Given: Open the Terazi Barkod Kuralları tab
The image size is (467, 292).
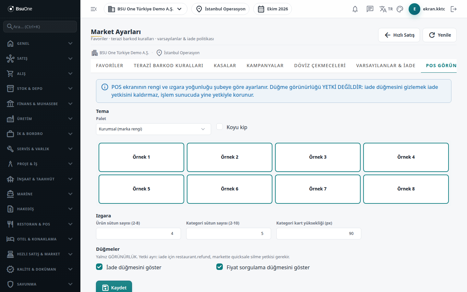Looking at the screenshot, I should (168, 66).
